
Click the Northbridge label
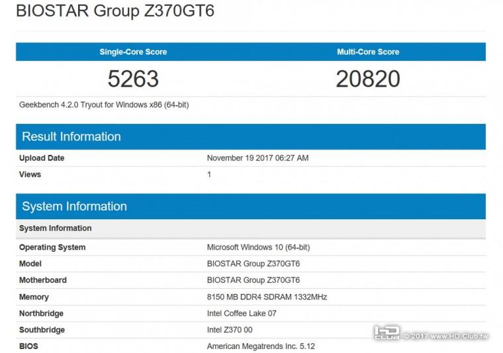point(42,313)
